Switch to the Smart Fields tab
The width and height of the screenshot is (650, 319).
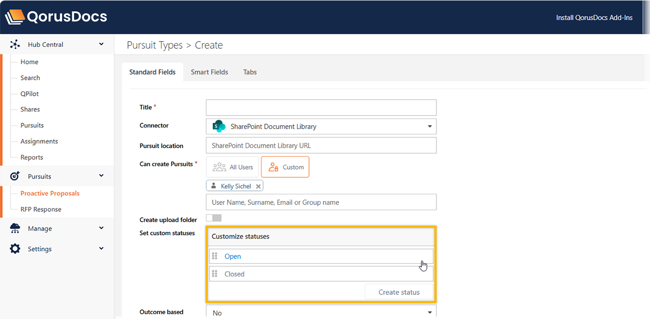[209, 72]
